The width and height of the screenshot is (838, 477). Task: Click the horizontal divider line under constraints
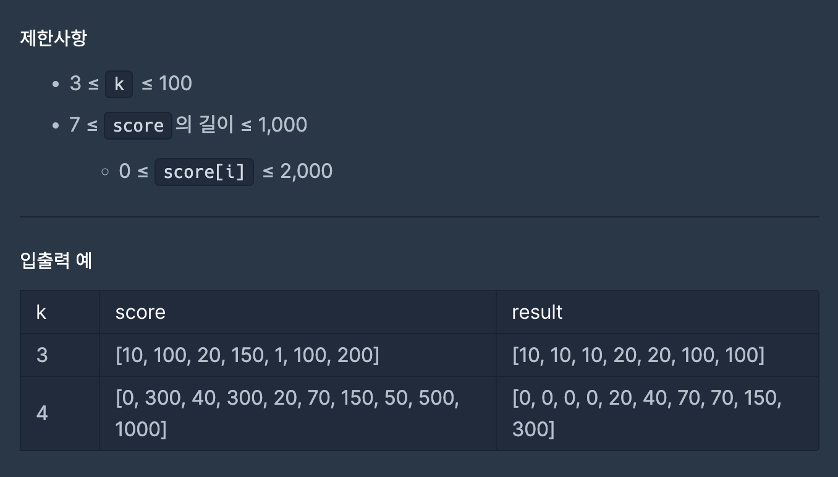point(419,217)
